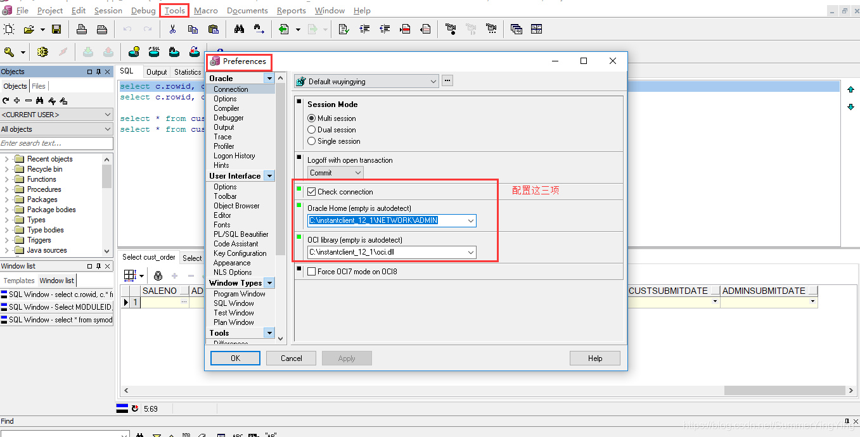Image resolution: width=860 pixels, height=437 pixels.
Task: Select Key Configuration preferences item
Action: click(240, 253)
